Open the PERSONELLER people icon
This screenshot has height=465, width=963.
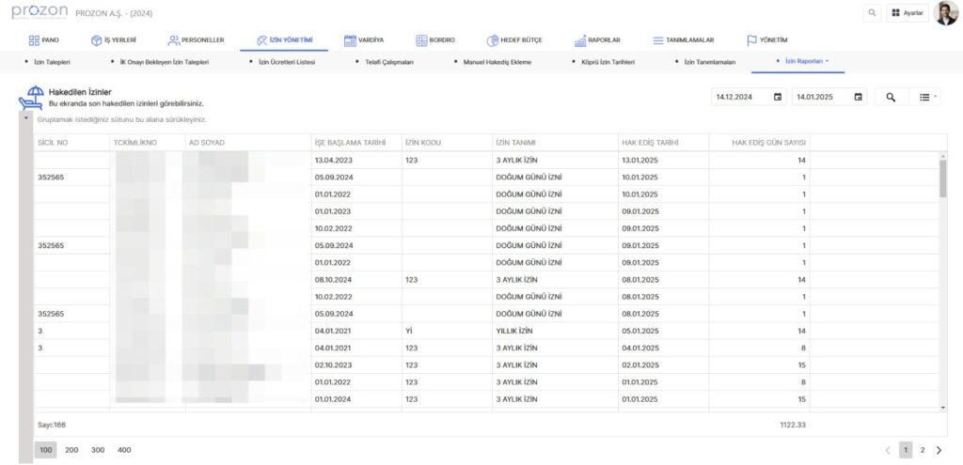coord(174,40)
